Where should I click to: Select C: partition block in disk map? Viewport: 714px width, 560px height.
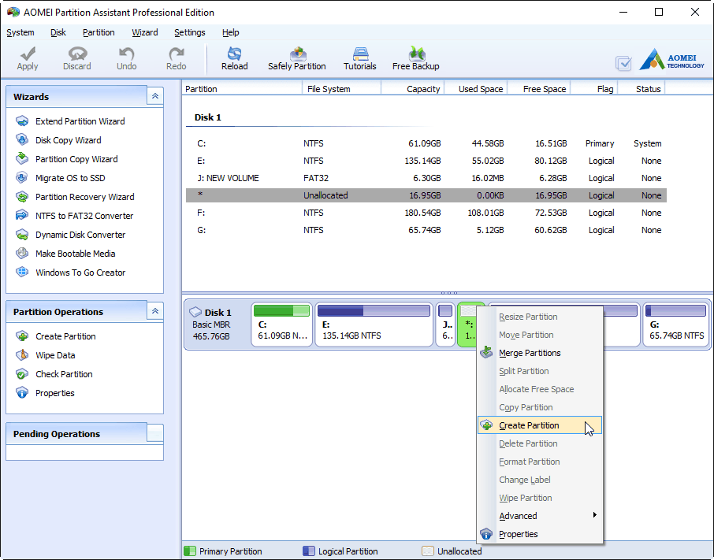click(282, 325)
